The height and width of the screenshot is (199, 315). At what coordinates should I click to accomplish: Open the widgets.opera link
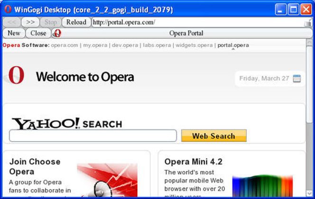(x=194, y=45)
